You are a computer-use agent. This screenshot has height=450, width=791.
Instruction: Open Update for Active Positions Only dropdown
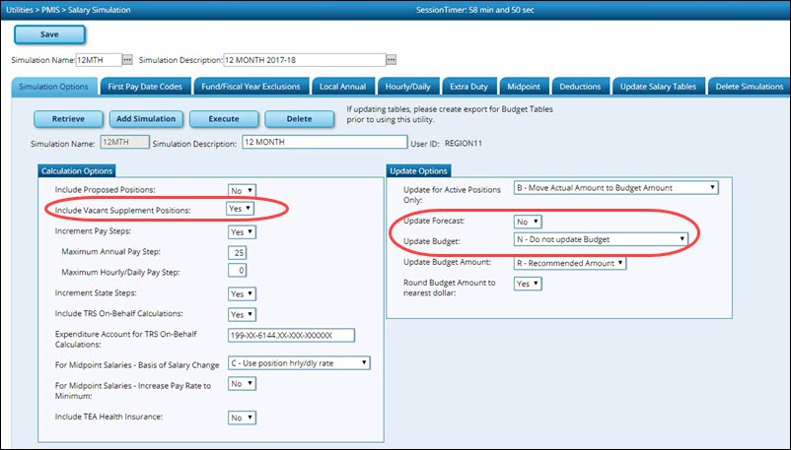coord(615,187)
